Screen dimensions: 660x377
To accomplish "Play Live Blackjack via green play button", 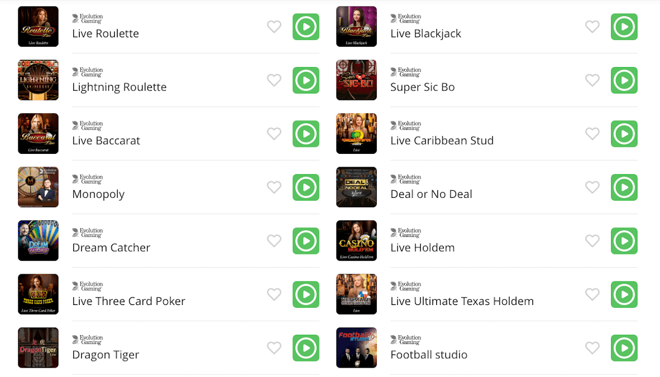I will point(624,27).
